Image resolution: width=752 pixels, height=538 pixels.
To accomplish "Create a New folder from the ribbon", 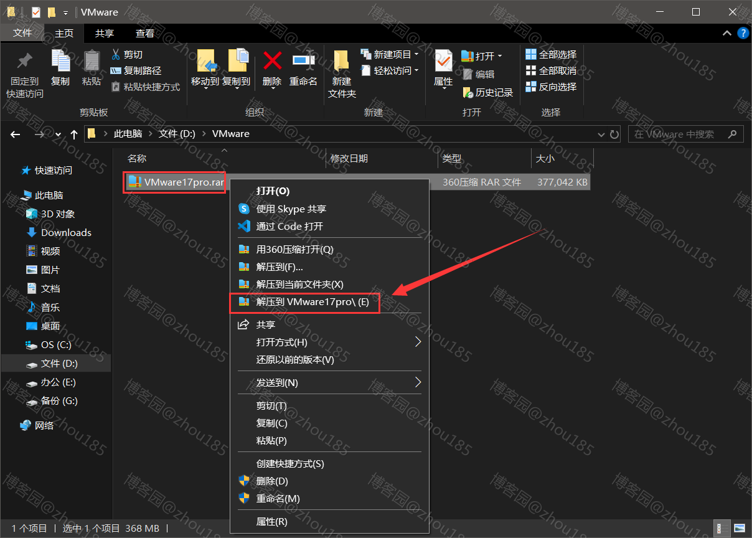I will [342, 73].
